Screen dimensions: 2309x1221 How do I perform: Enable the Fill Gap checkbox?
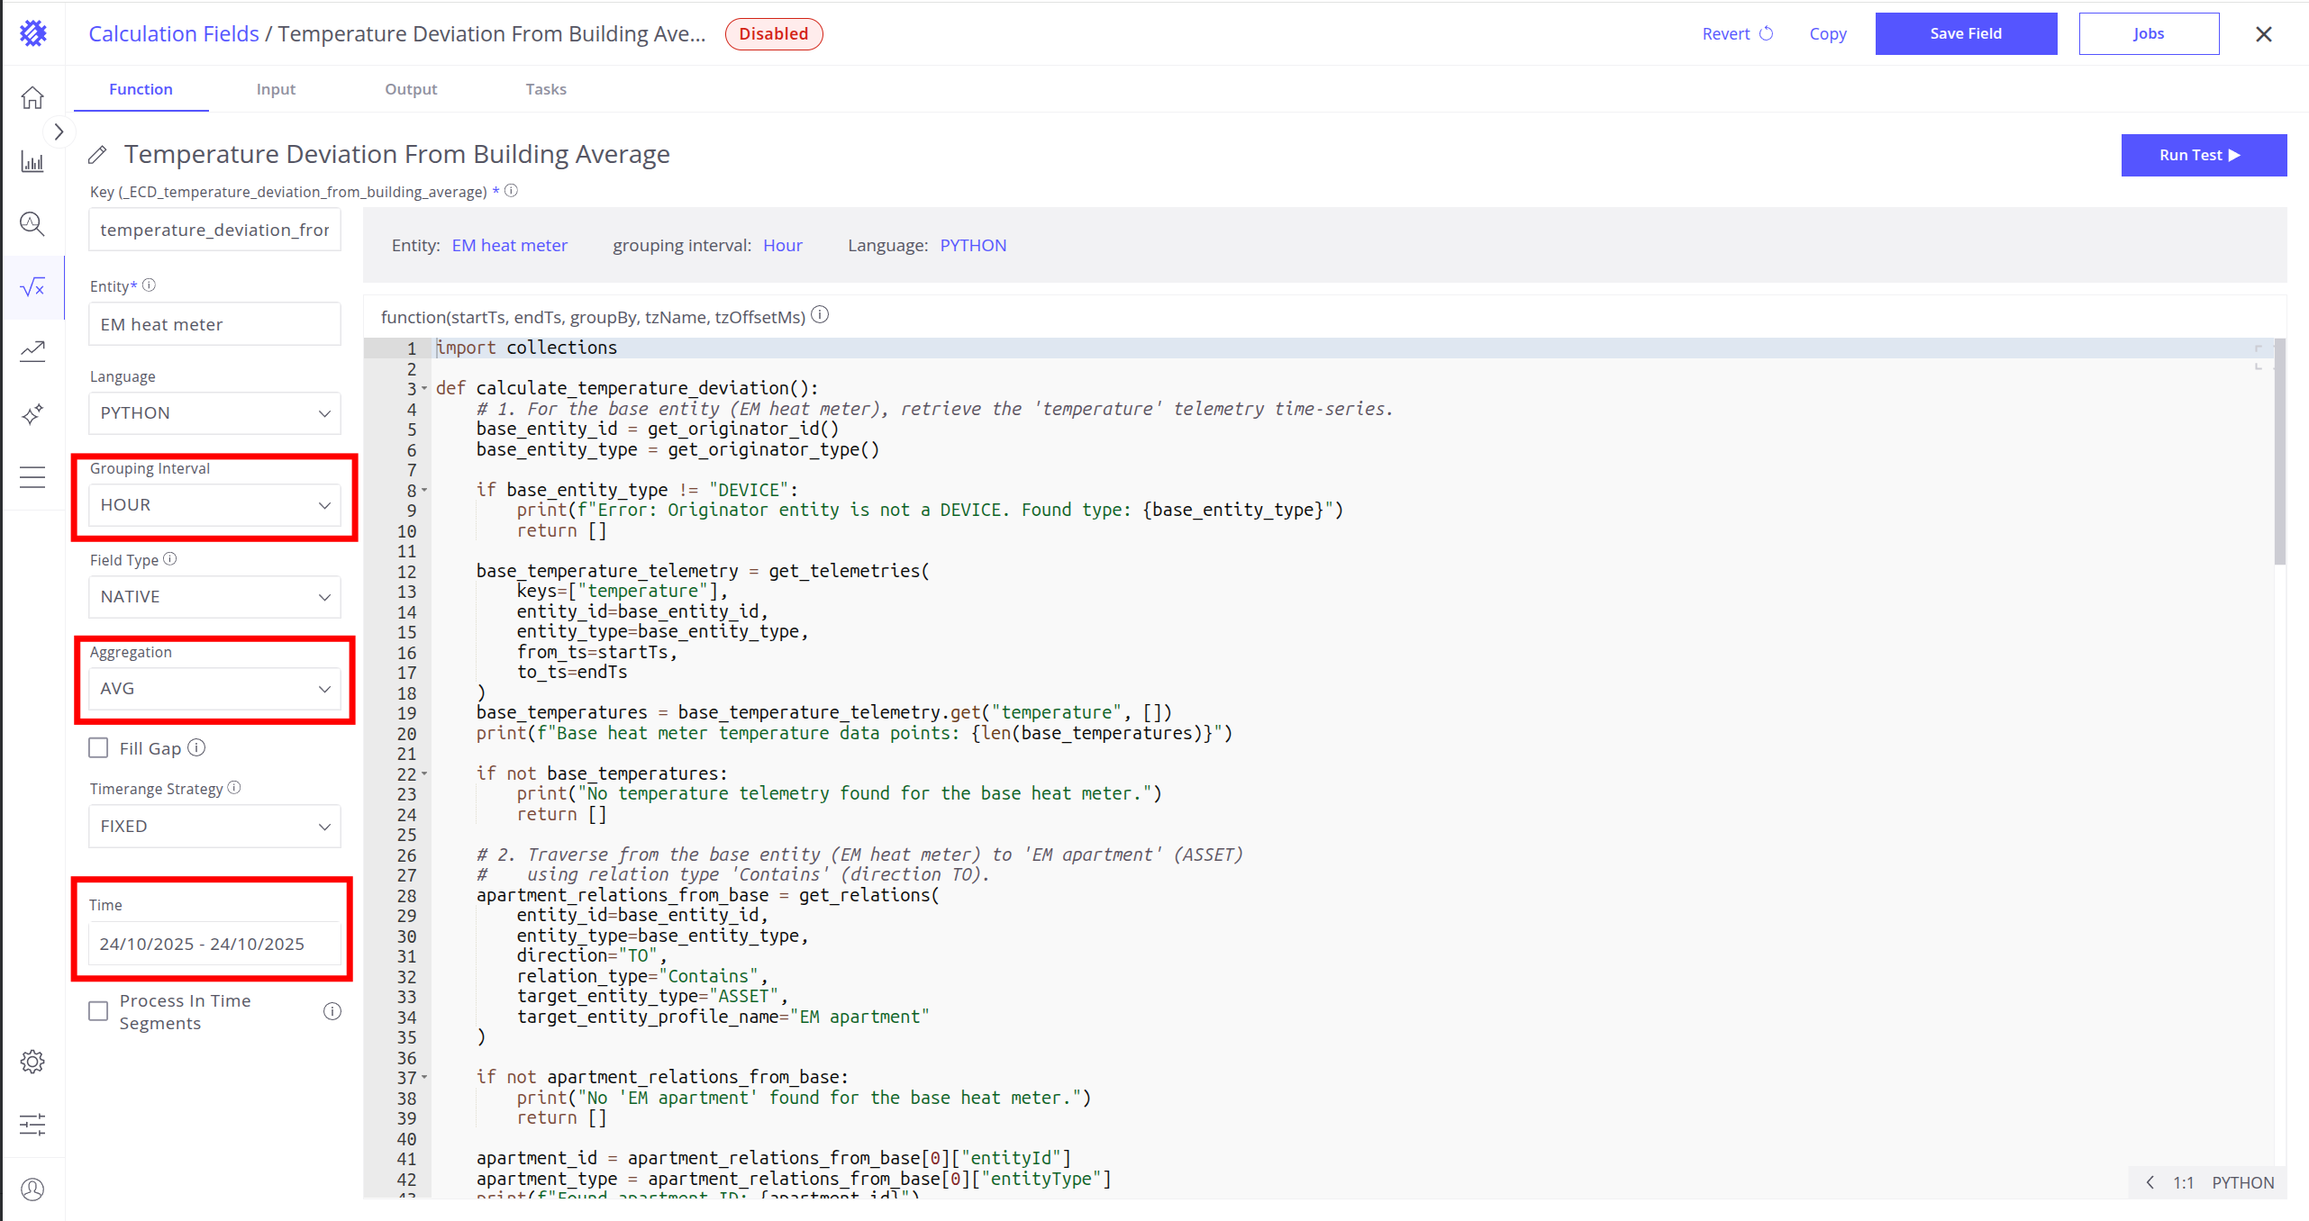pos(98,748)
